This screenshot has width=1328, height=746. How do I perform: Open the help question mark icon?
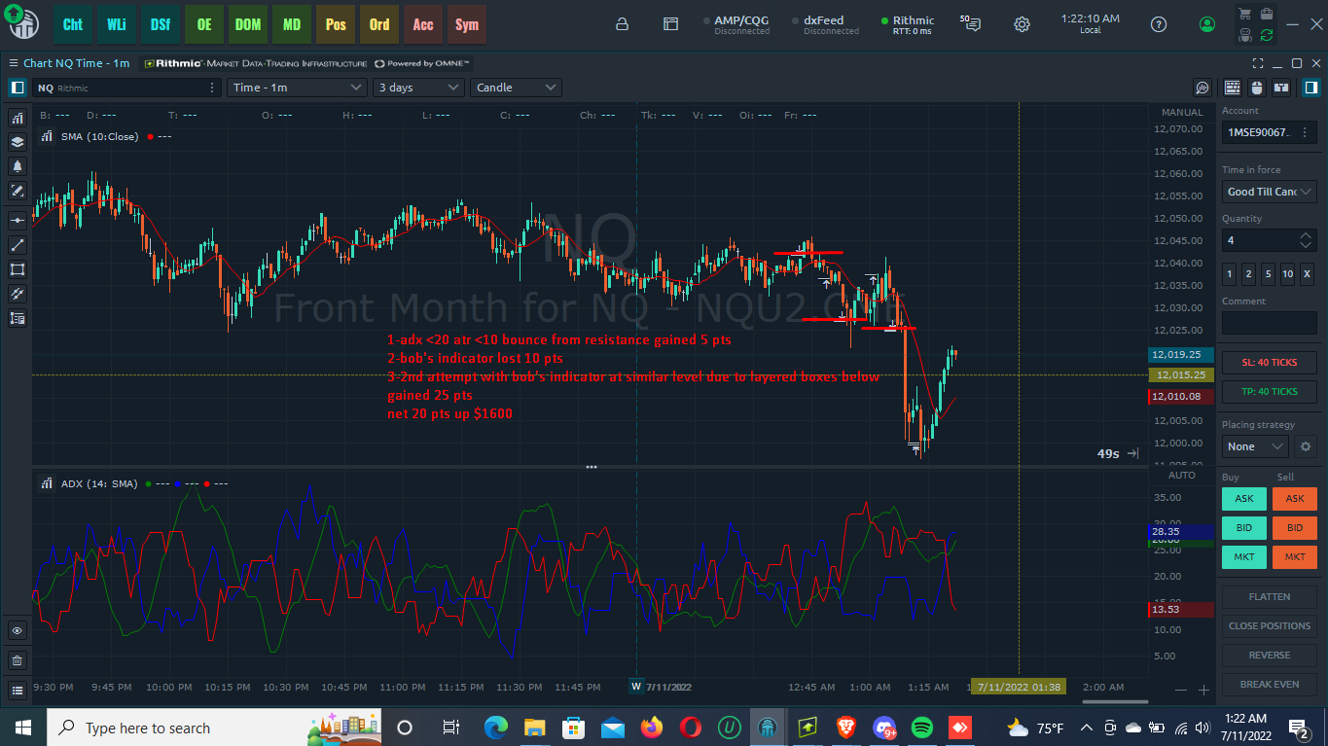tap(1158, 24)
